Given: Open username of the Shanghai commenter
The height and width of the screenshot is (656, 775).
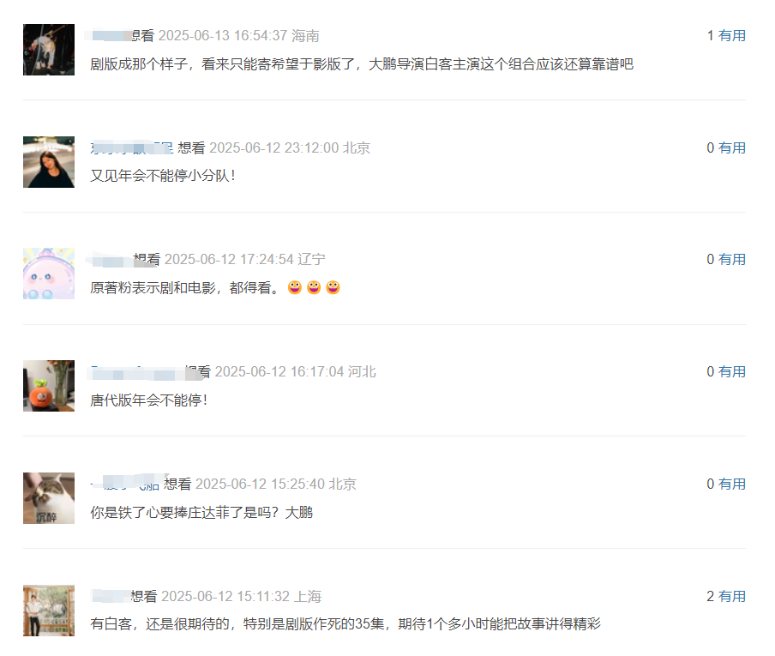Looking at the screenshot, I should tap(110, 596).
